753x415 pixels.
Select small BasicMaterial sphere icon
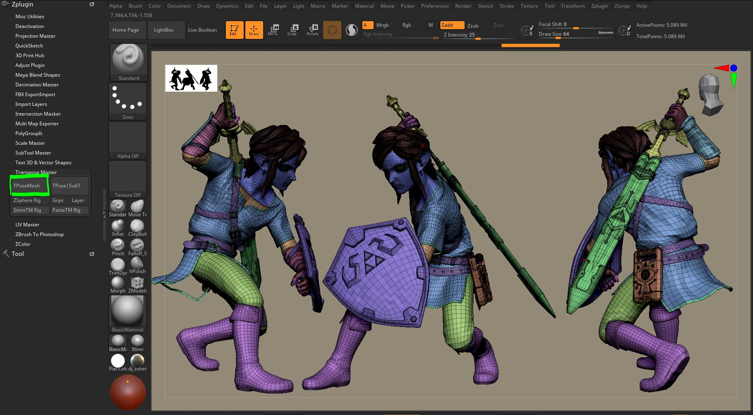pos(118,343)
